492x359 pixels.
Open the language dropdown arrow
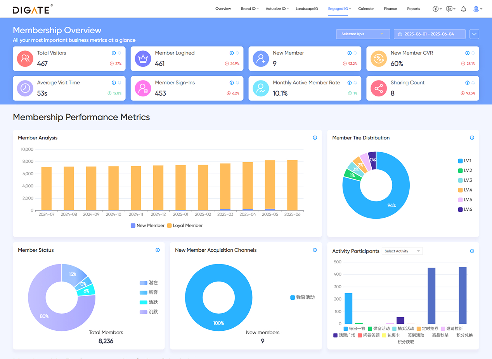[454, 9]
